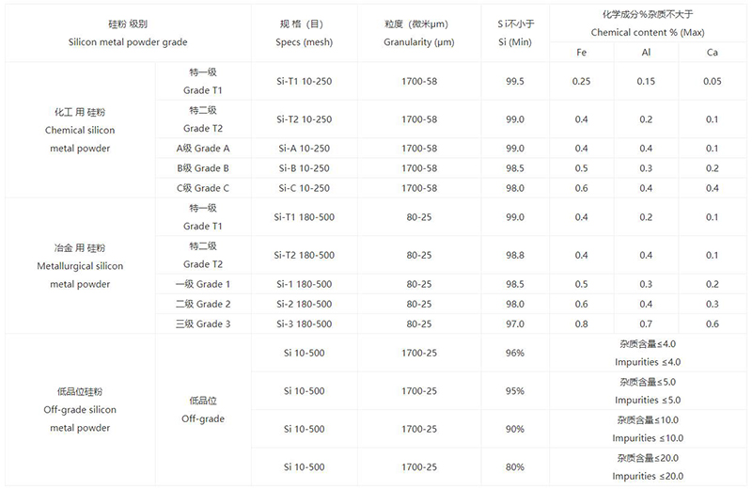Click the Ca column header
752x489 pixels.
[x=712, y=52]
